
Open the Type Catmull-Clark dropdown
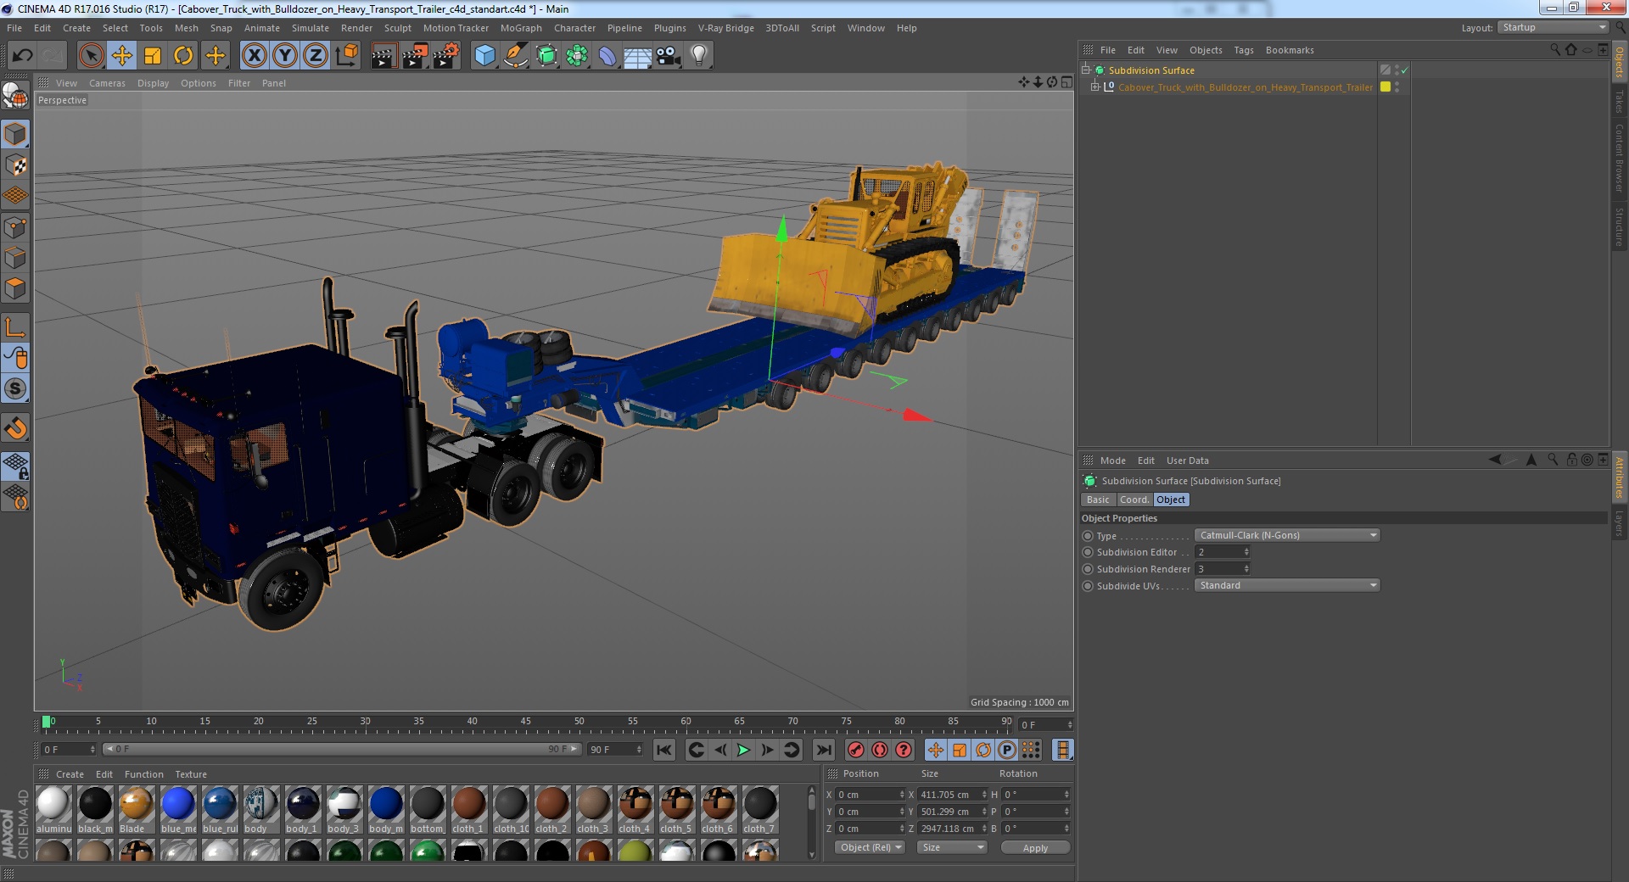tap(1287, 535)
